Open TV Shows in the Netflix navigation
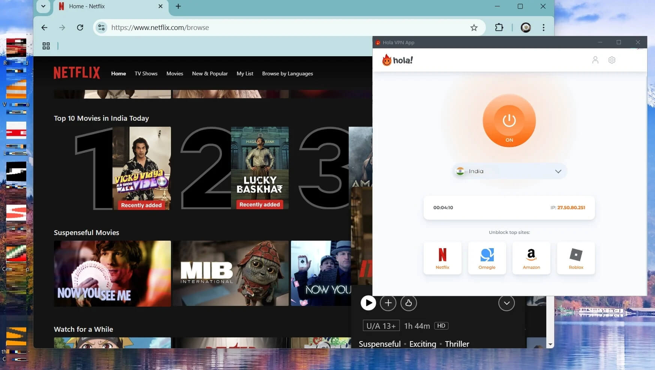 coord(146,73)
